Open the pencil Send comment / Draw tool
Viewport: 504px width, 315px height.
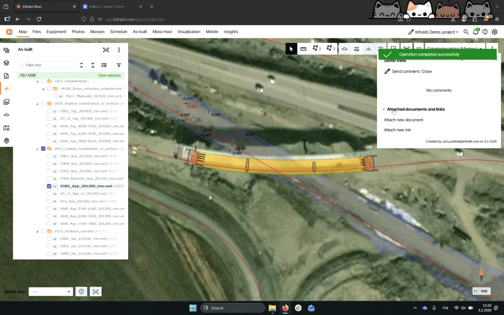tap(387, 71)
